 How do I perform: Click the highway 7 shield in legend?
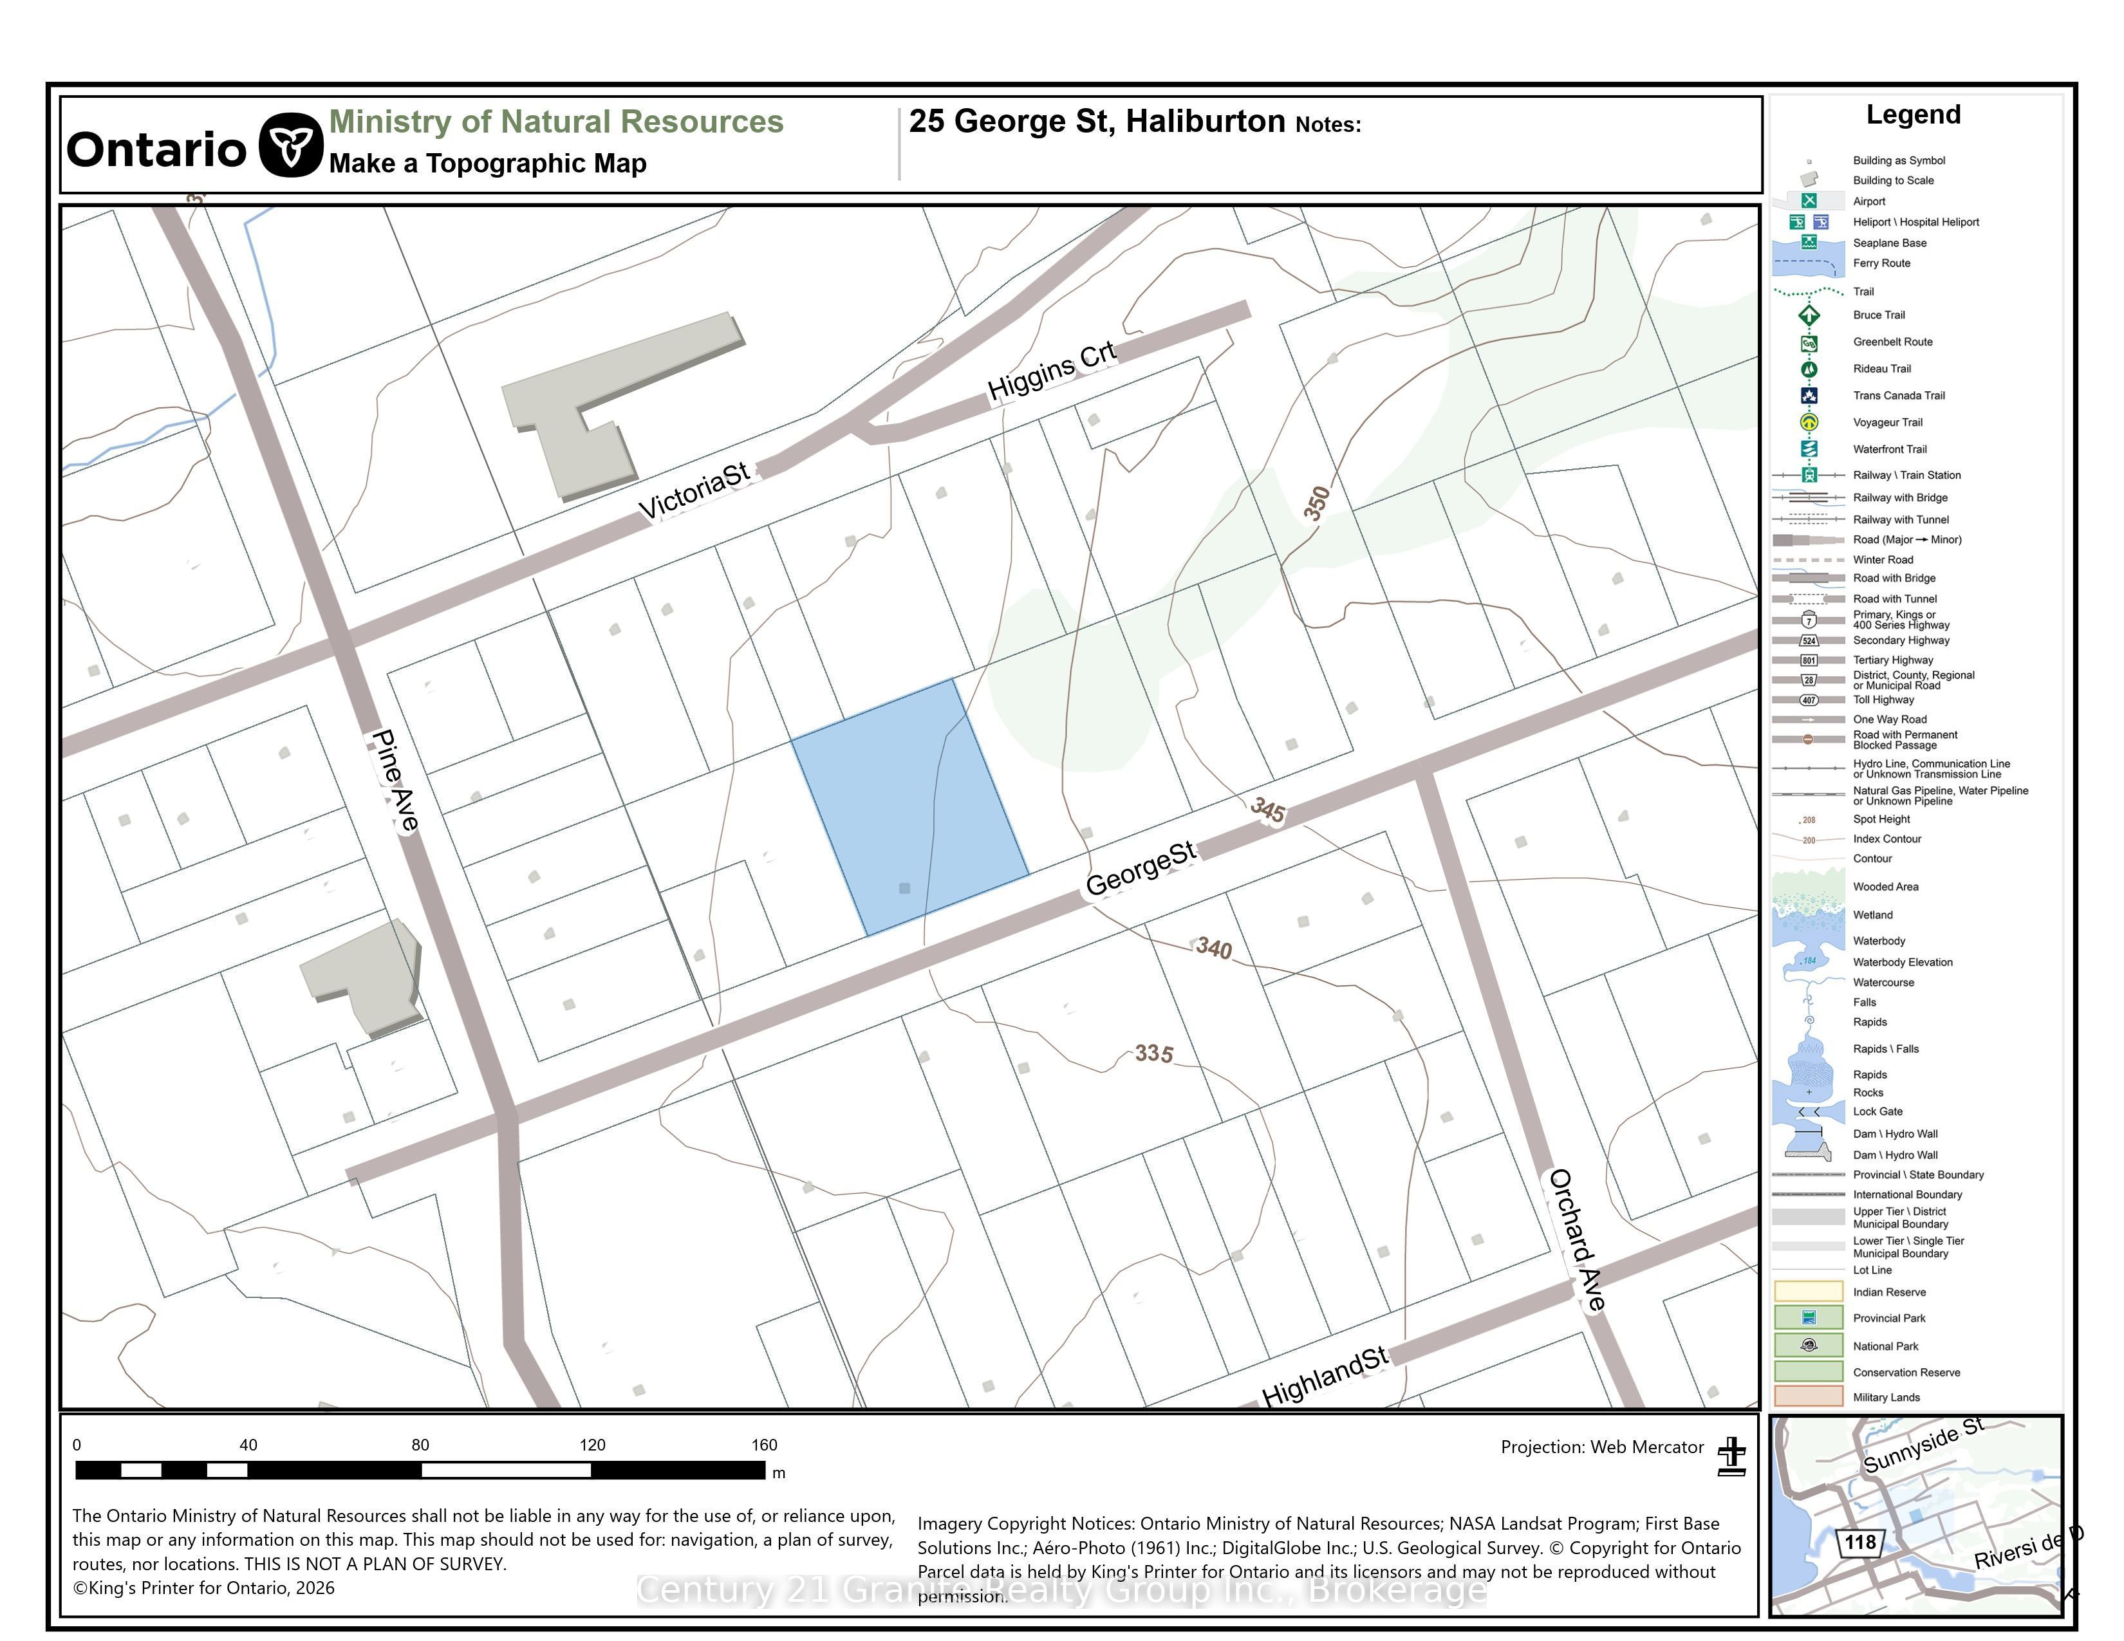[1809, 620]
